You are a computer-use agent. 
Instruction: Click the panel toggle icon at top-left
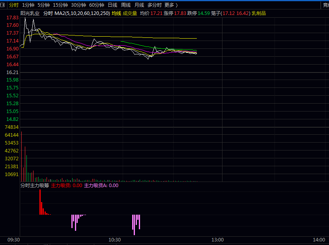[x=2, y=5]
